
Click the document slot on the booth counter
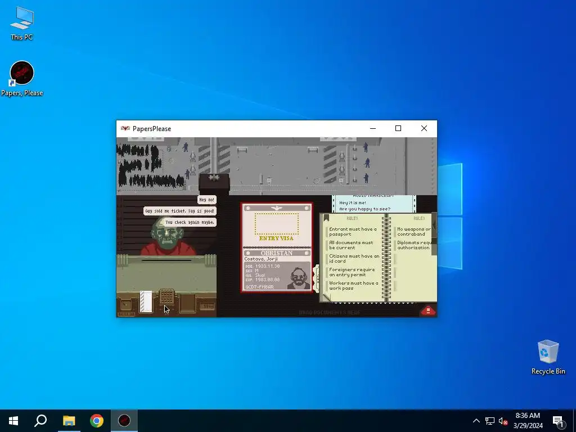(x=166, y=260)
